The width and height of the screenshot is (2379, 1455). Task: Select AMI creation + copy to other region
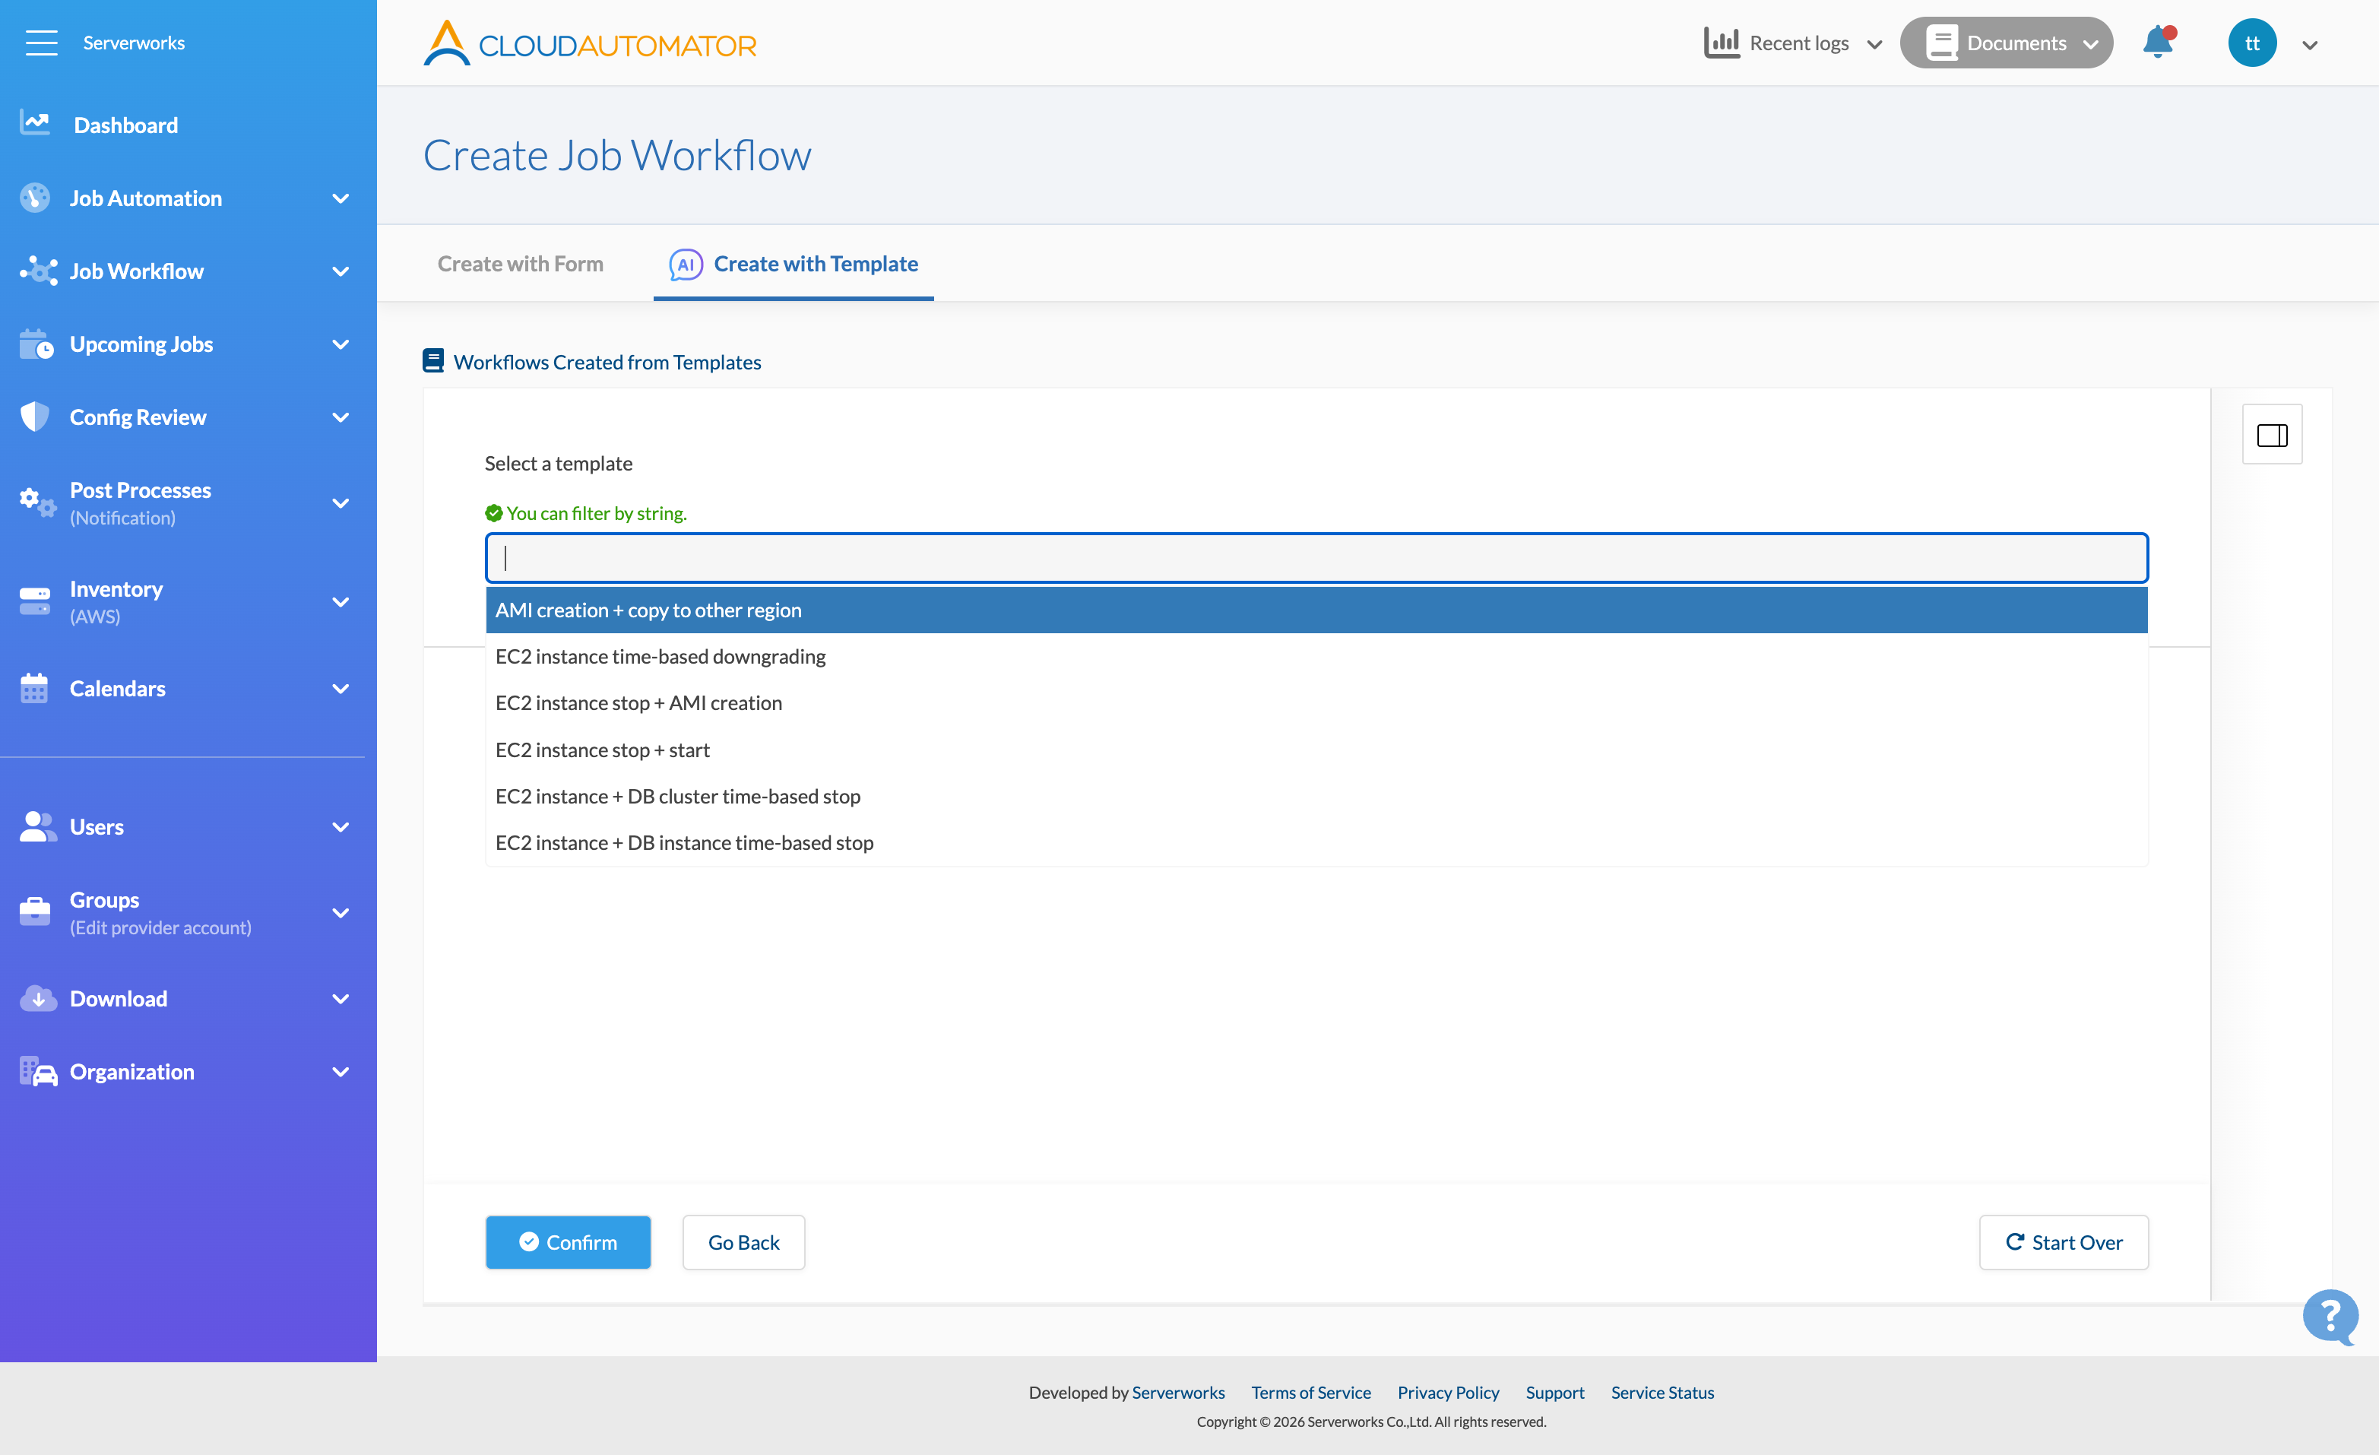(1317, 610)
